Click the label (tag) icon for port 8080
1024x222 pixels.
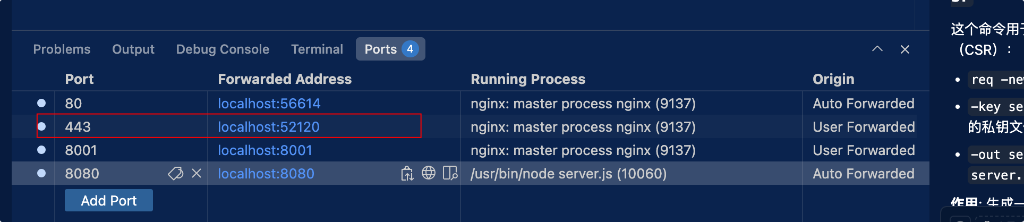(175, 174)
